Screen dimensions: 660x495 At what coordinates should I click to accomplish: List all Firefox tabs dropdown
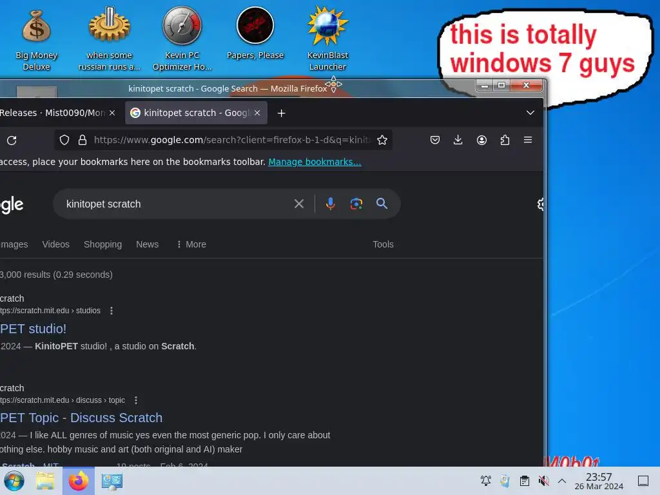coord(530,113)
